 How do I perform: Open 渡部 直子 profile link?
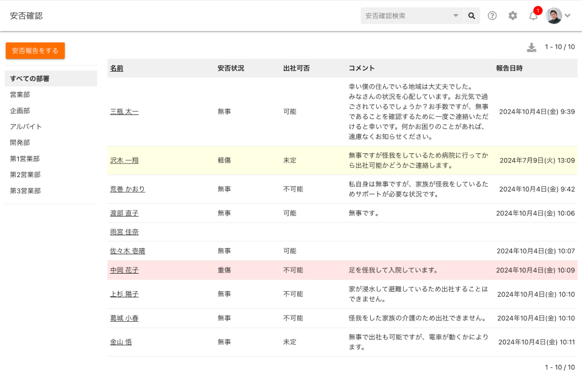124,213
